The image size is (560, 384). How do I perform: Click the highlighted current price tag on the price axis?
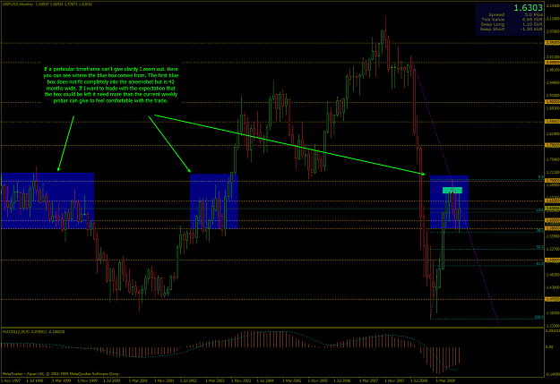(552, 208)
